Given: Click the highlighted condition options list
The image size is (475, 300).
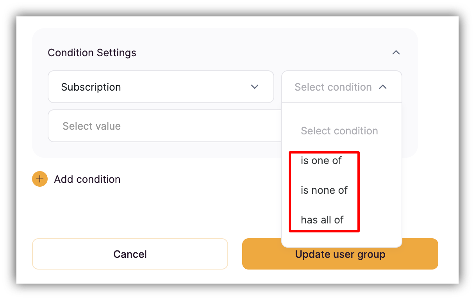Looking at the screenshot, I should (x=324, y=190).
